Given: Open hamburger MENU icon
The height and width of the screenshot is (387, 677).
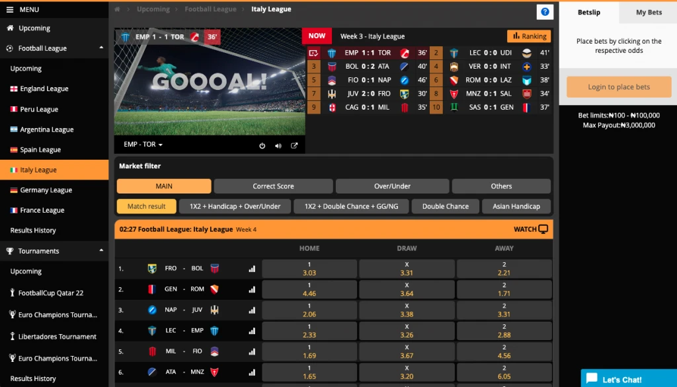Looking at the screenshot, I should click(10, 10).
